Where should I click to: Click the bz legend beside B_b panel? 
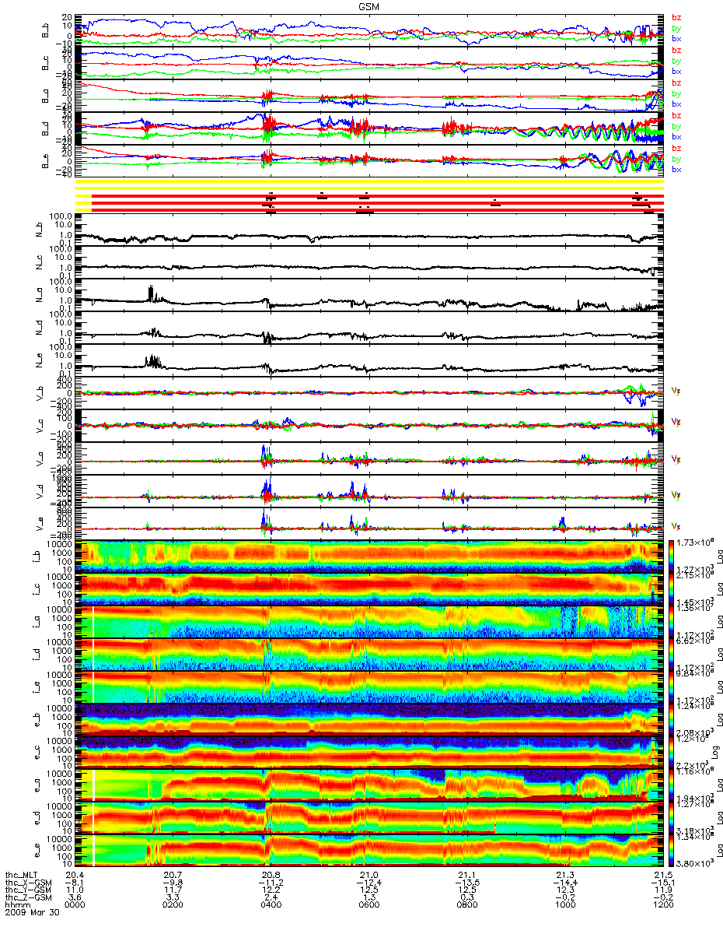coord(676,17)
